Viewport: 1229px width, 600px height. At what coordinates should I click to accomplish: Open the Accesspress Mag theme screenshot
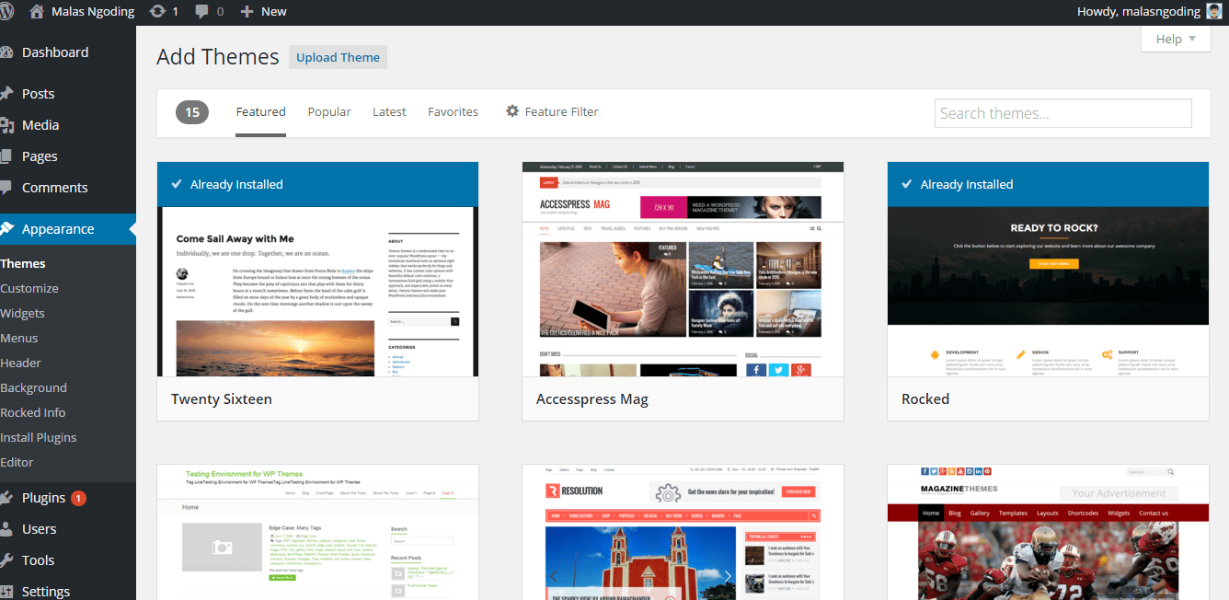[x=683, y=269]
